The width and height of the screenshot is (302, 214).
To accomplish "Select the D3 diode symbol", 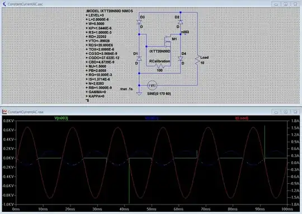I will 139,22.
